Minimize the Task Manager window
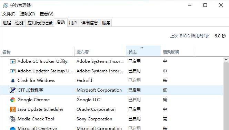This screenshot has width=229, height=130. click(190, 5)
